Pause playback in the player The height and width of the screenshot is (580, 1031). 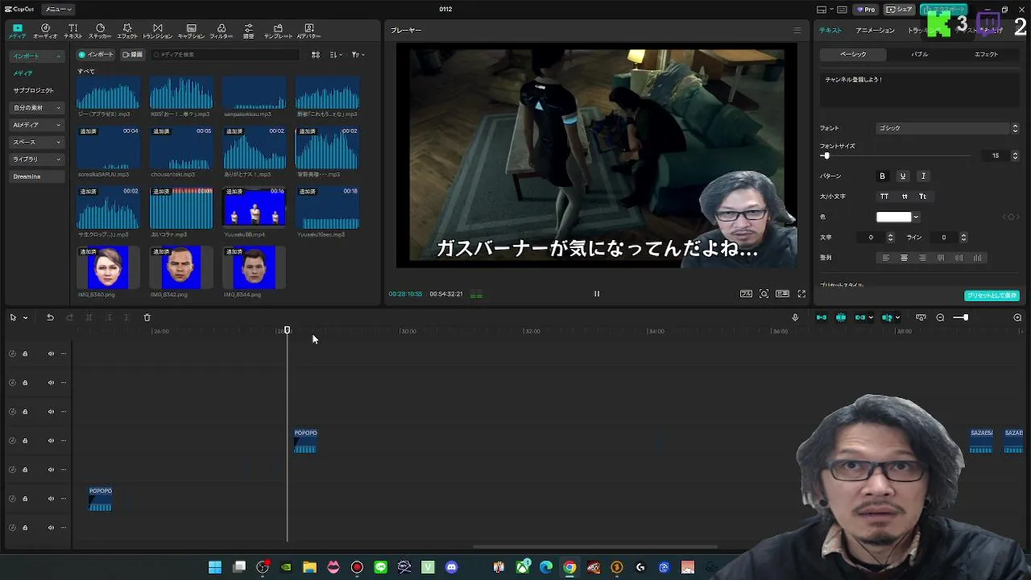597,294
